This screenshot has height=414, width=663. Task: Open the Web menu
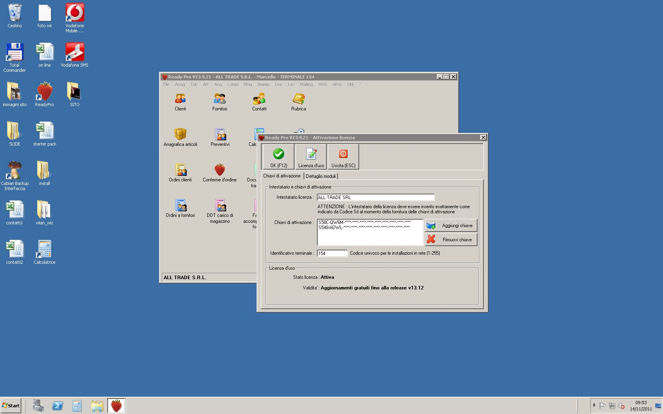[x=322, y=84]
